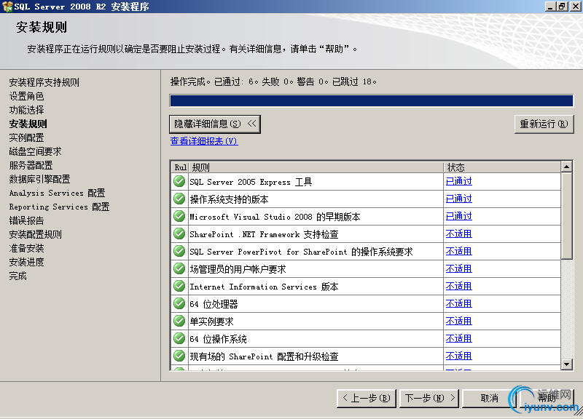The height and width of the screenshot is (419, 583).
Task: Click the status summary 操作完成 已通过 6
Action: pyautogui.click(x=273, y=81)
